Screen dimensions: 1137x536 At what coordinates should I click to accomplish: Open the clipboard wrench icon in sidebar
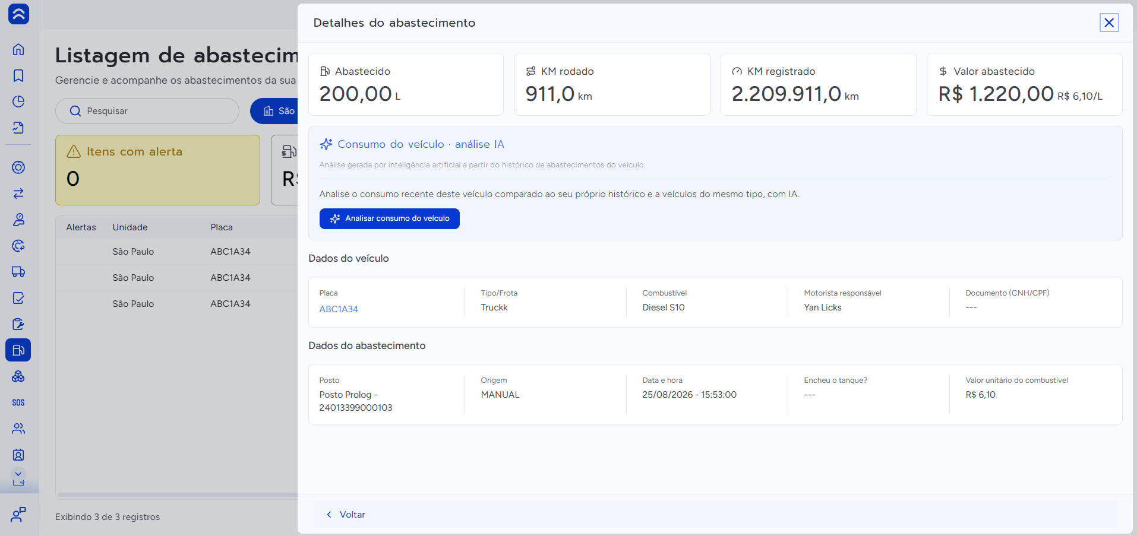pyautogui.click(x=18, y=324)
